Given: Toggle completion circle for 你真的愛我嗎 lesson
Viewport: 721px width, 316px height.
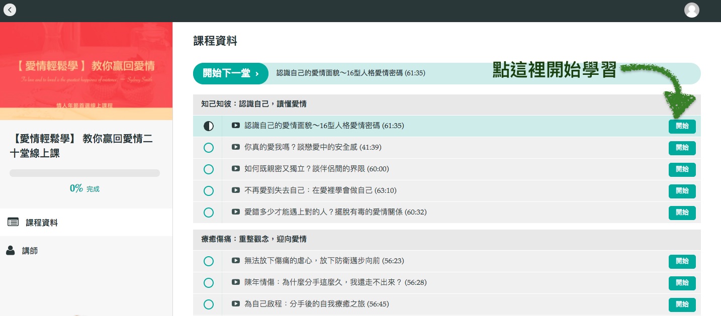Looking at the screenshot, I should 208,148.
